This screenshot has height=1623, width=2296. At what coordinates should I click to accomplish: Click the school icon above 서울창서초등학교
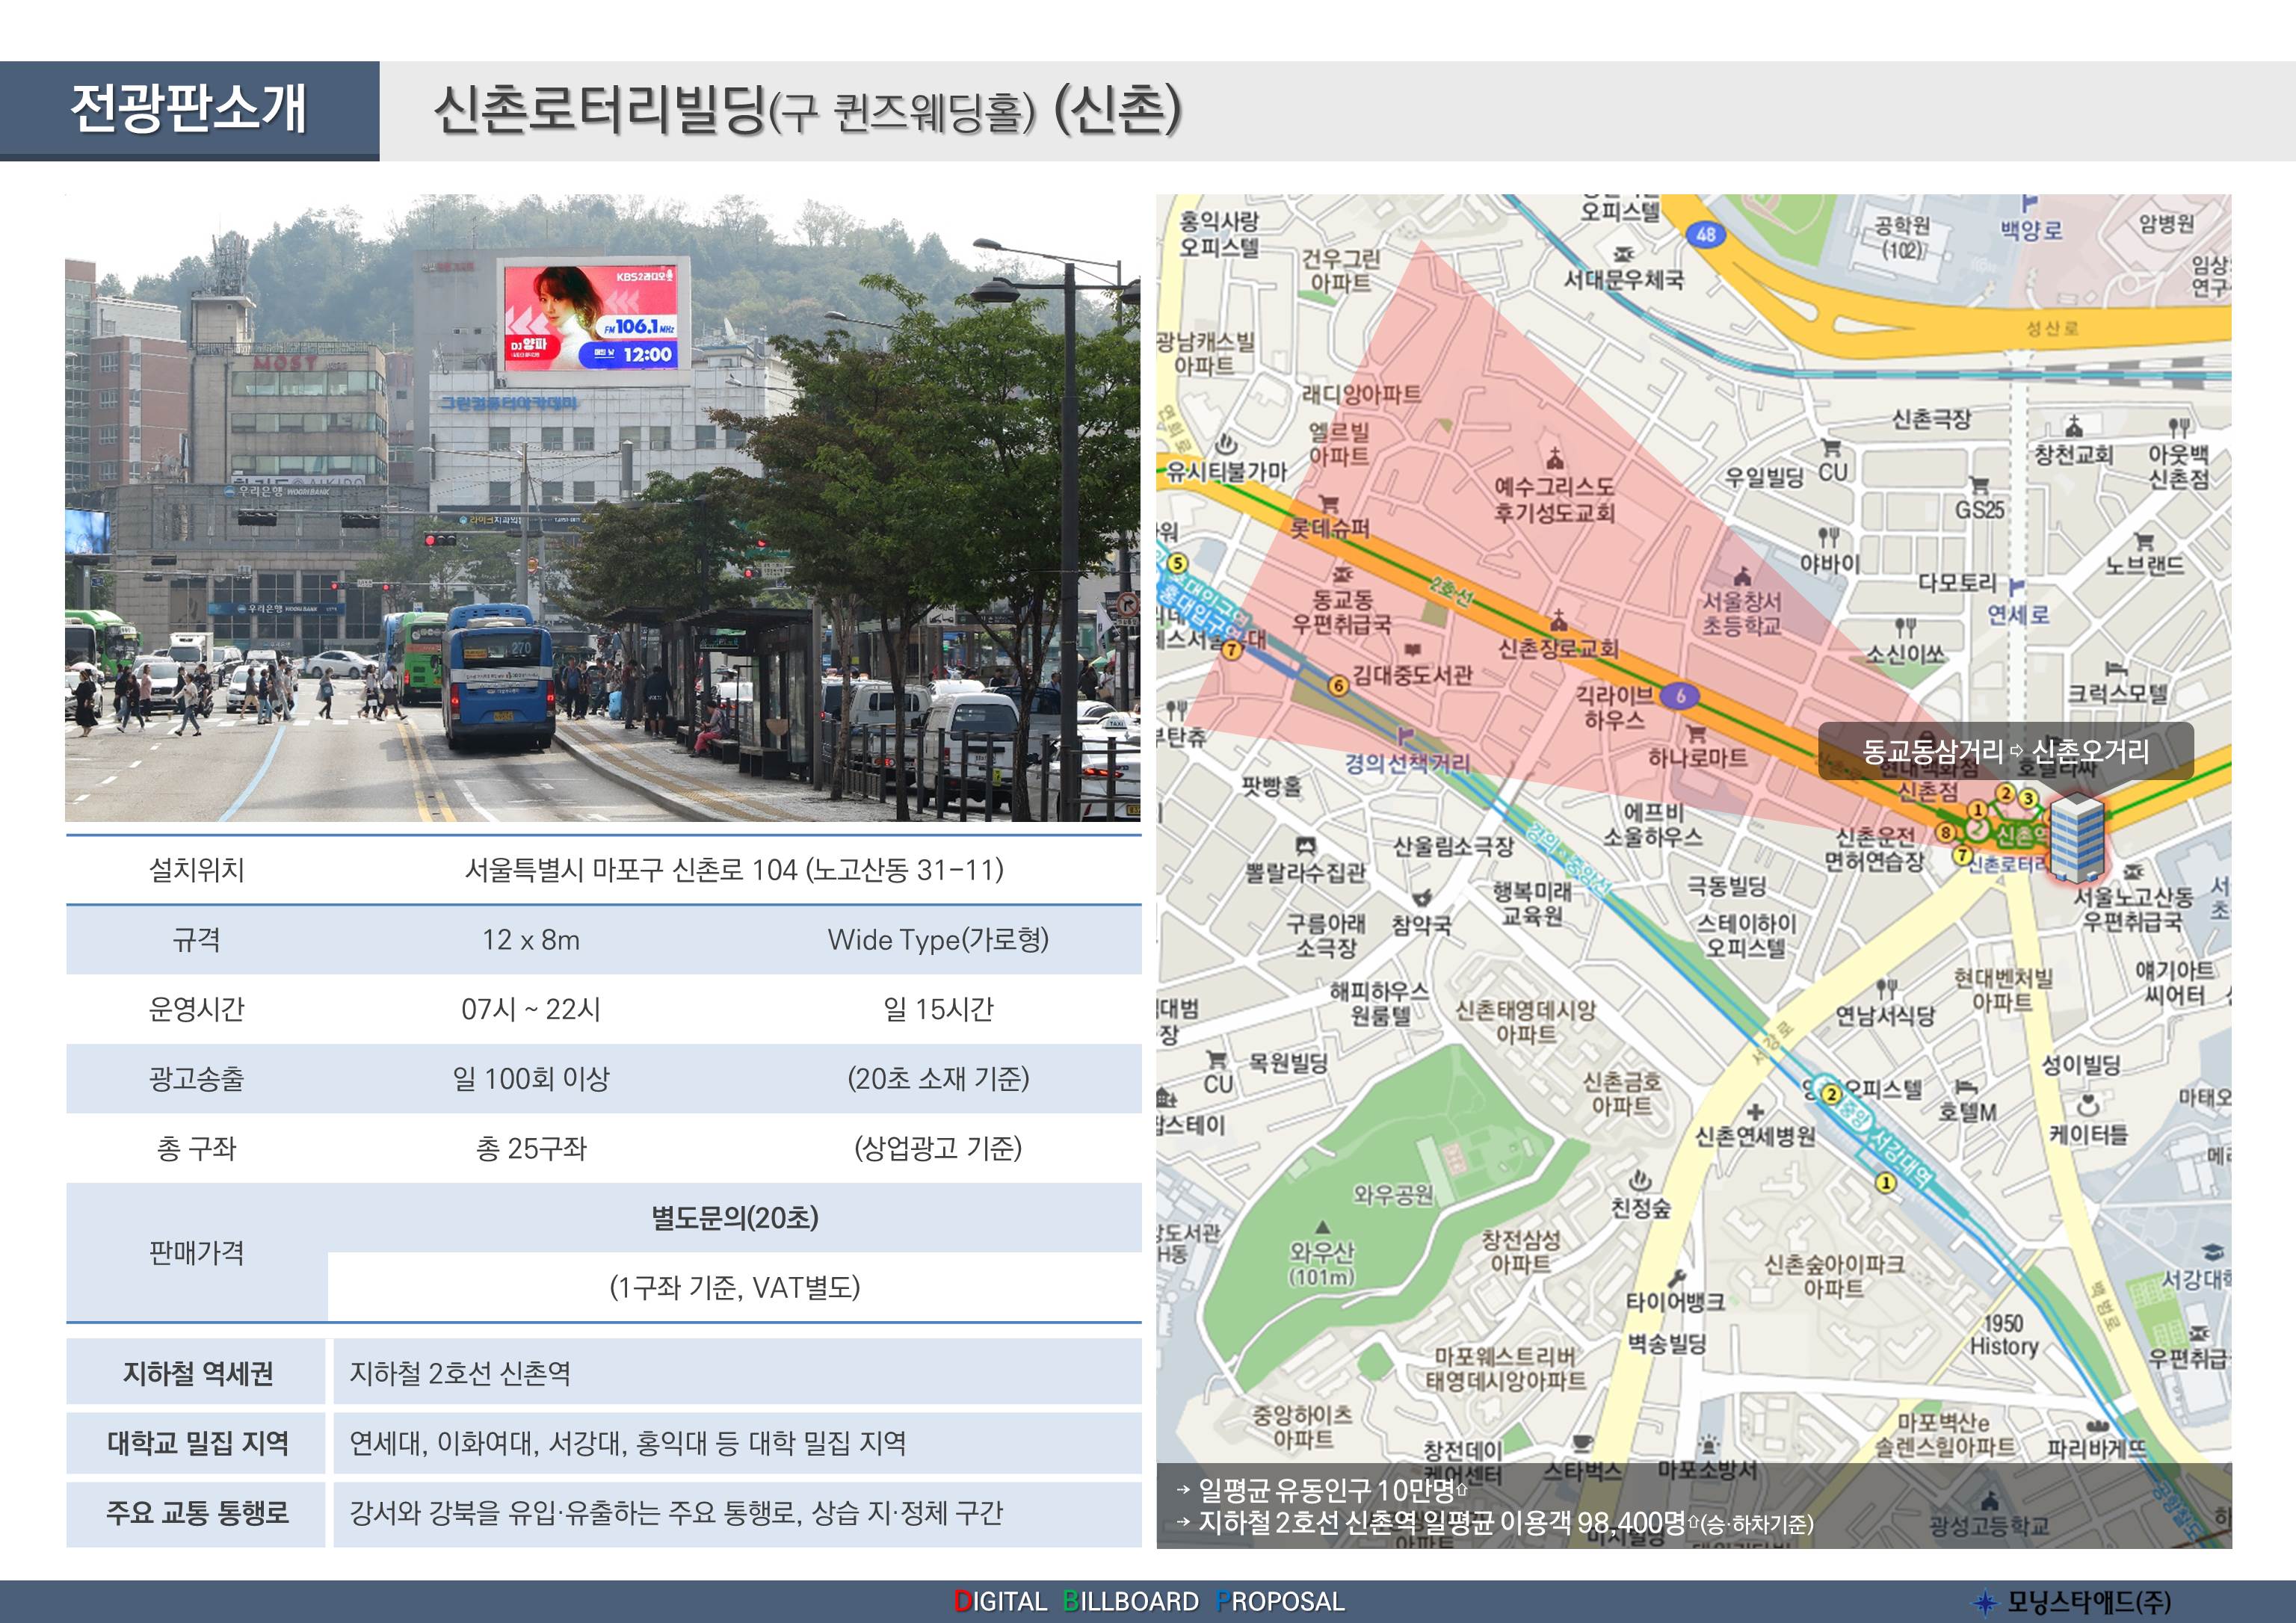pos(1742,575)
